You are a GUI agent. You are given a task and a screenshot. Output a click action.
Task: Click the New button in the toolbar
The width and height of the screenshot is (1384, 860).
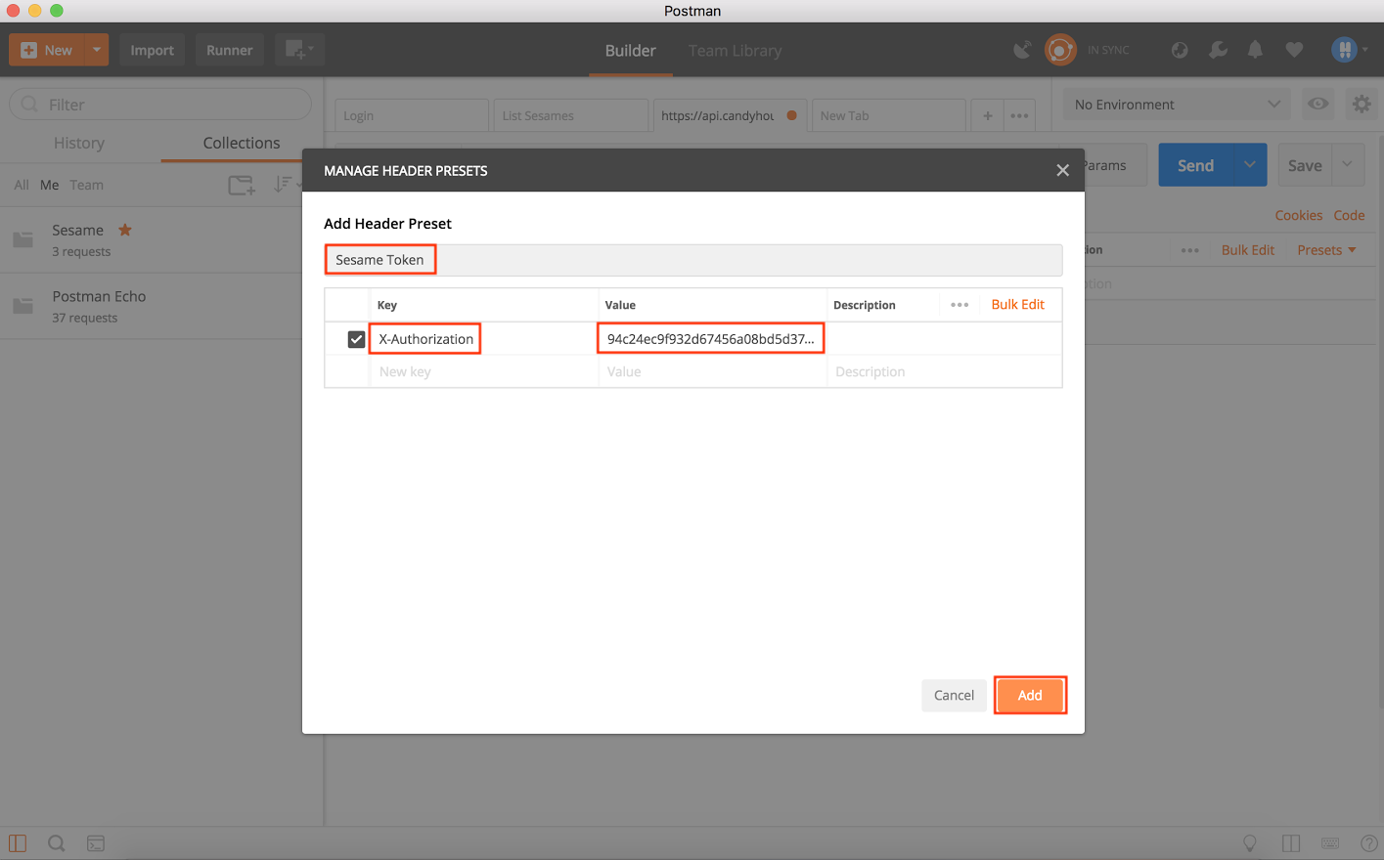point(46,50)
